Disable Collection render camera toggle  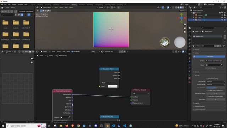click(x=225, y=13)
